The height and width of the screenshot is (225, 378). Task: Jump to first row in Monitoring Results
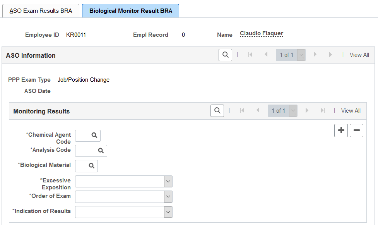click(242, 110)
